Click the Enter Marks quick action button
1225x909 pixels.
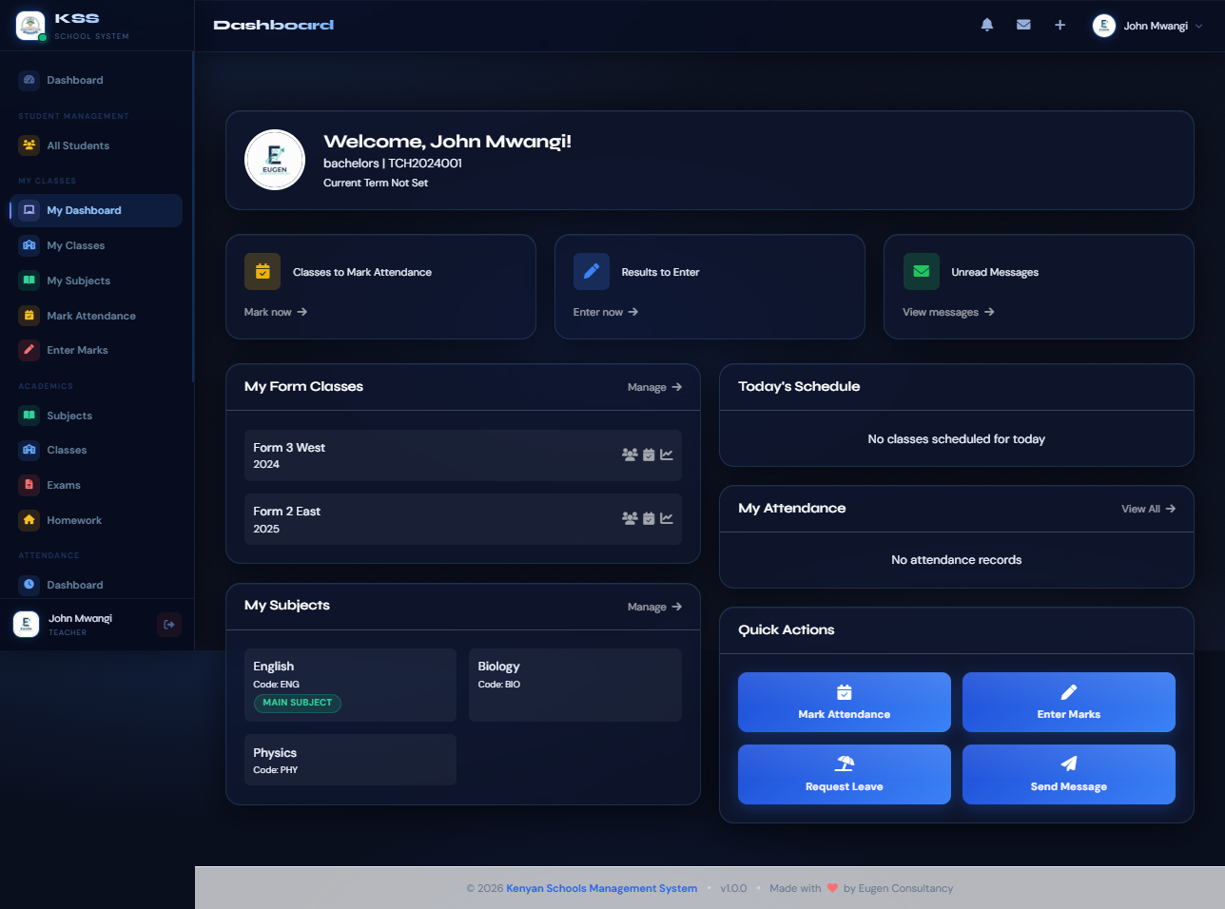pyautogui.click(x=1069, y=702)
